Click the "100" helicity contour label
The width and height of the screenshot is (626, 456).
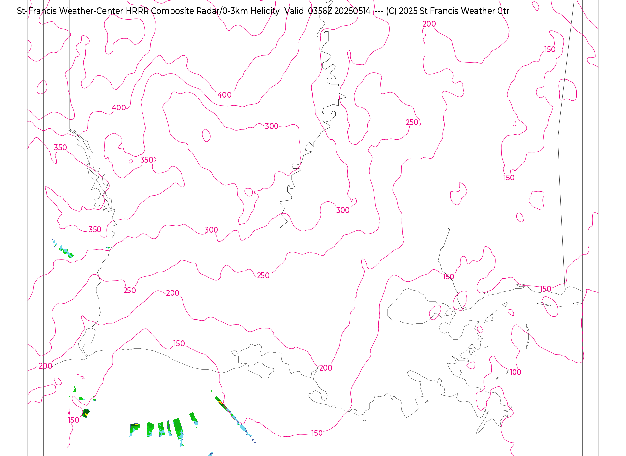point(515,372)
